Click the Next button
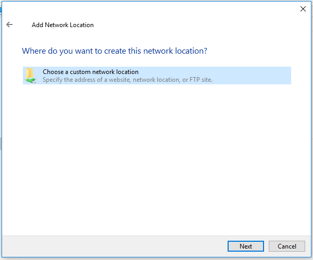 point(246,246)
